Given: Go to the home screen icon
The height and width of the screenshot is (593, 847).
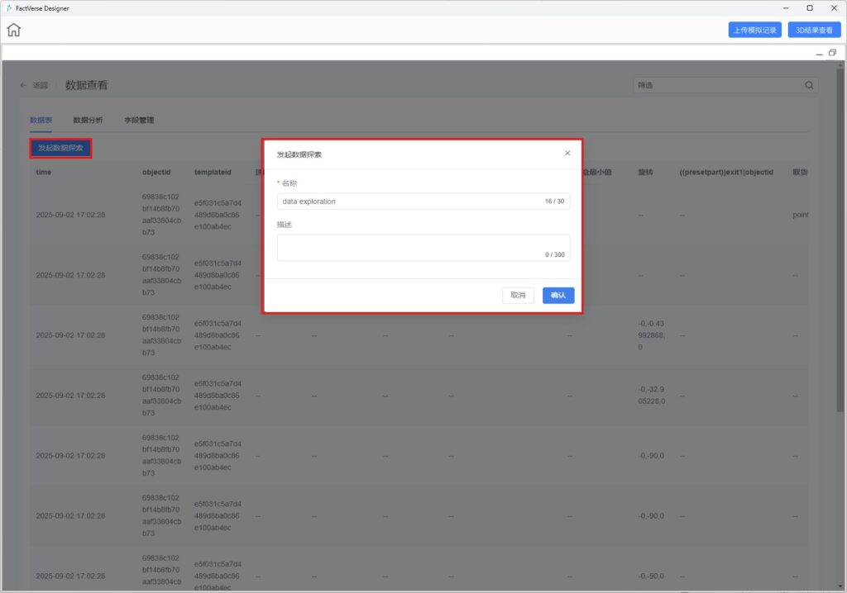Looking at the screenshot, I should [x=13, y=30].
